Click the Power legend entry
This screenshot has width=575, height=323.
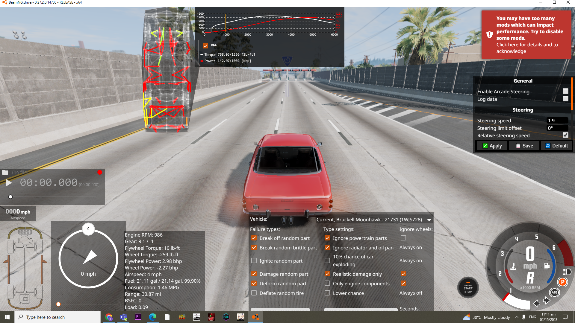point(226,61)
